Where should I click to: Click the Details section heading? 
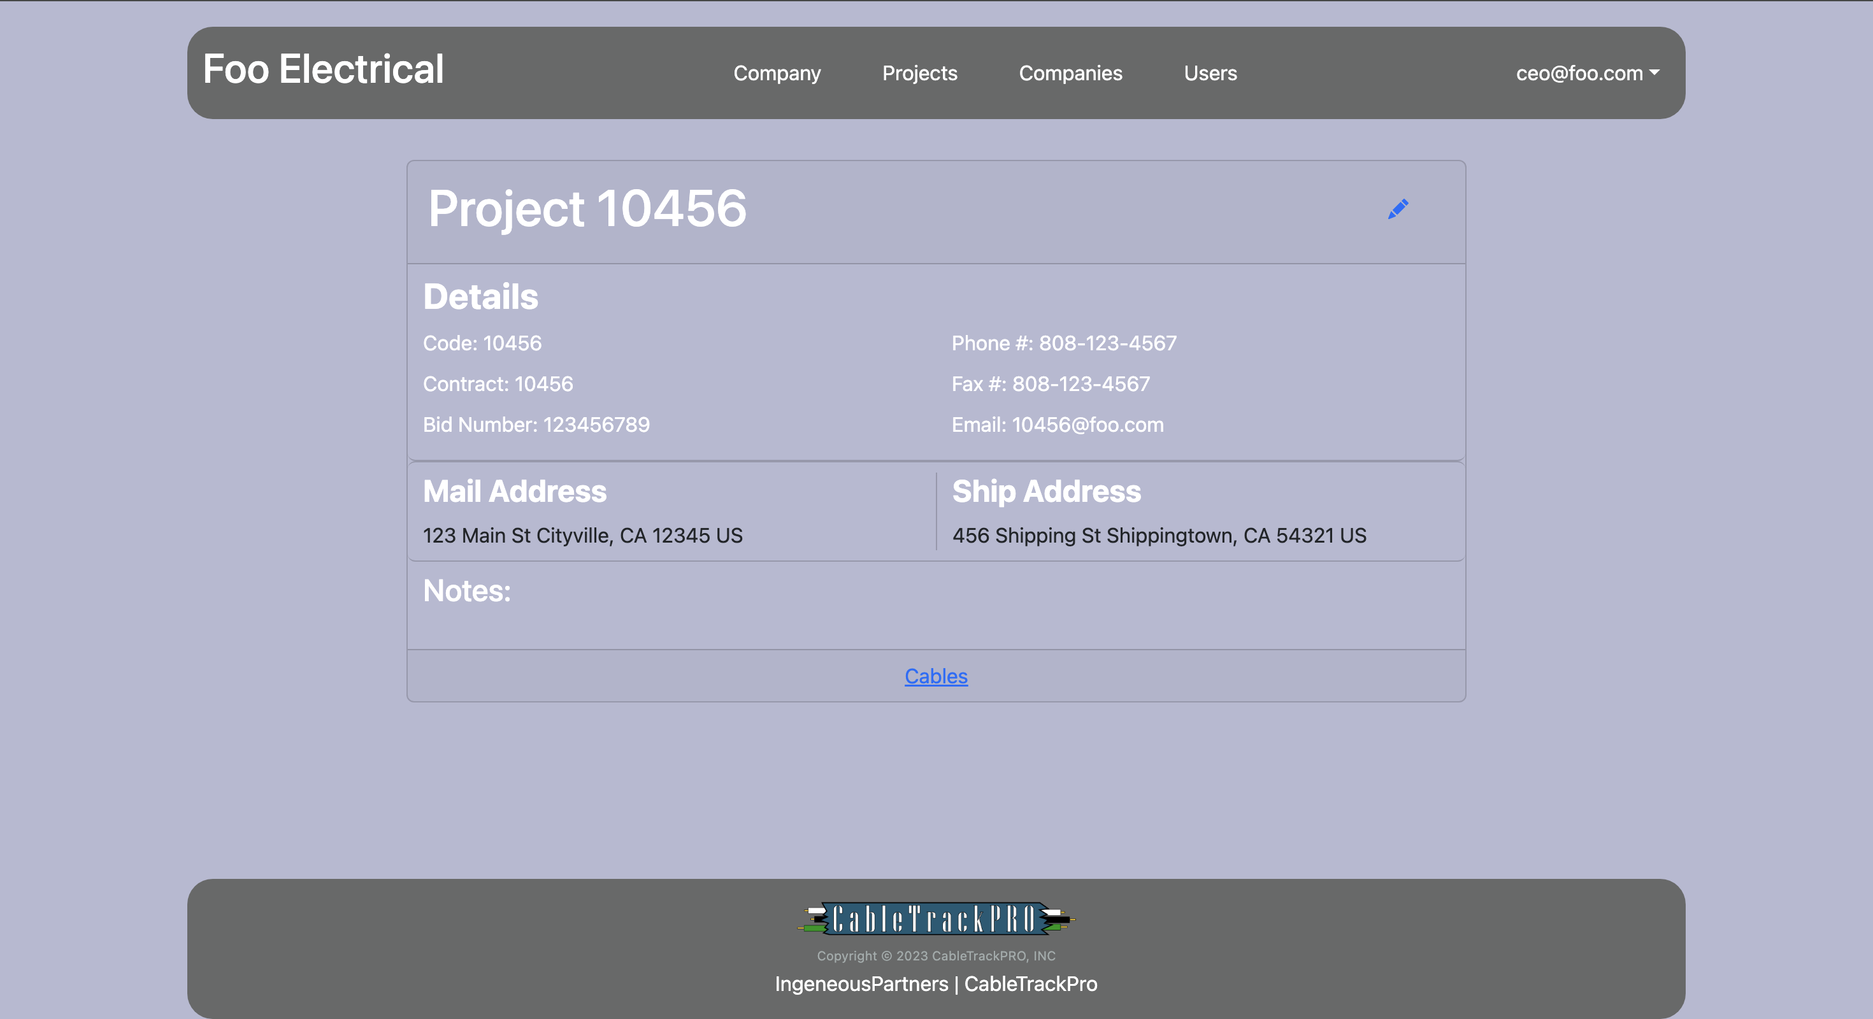coord(480,297)
